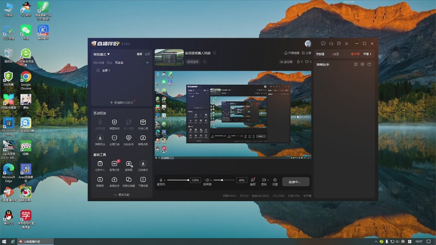Open the tool icon with red badge
The height and width of the screenshot is (245, 436).
click(x=114, y=164)
